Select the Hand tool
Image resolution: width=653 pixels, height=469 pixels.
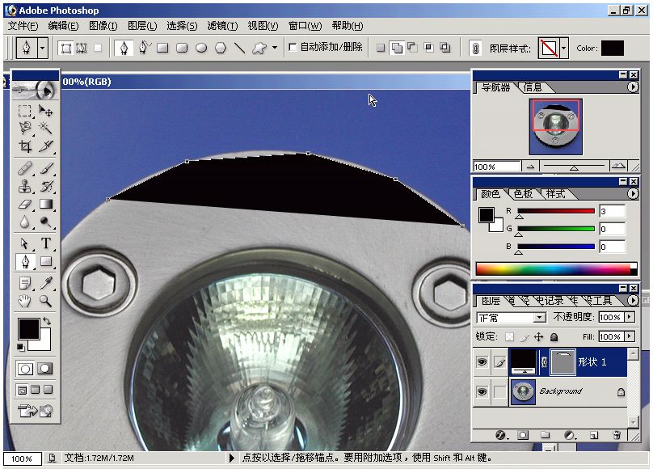tap(24, 301)
